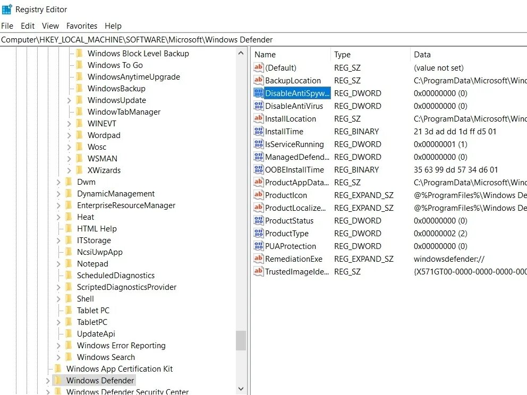
Task: Click the DisableAntiSpyware DWORD value icon
Action: pyautogui.click(x=259, y=93)
